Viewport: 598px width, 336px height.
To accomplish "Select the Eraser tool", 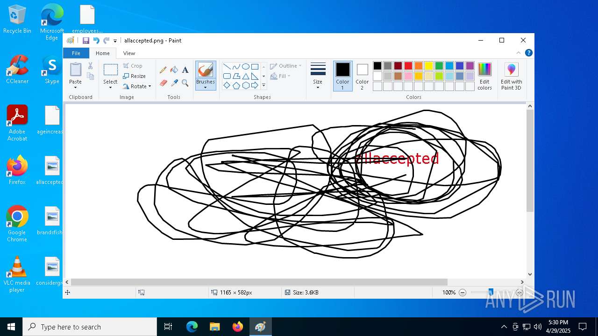I will (x=163, y=83).
